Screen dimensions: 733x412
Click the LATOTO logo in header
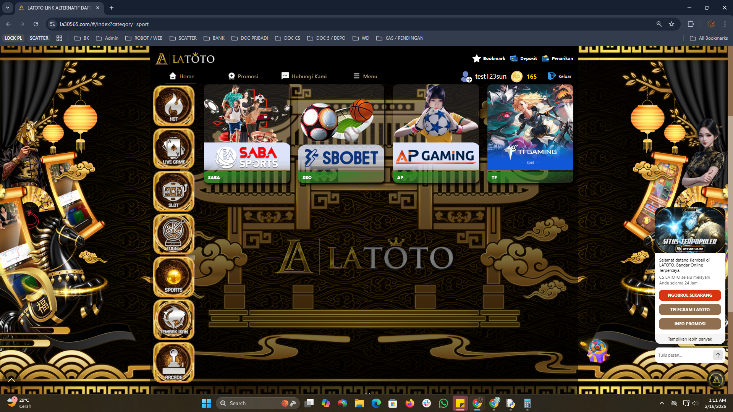185,58
